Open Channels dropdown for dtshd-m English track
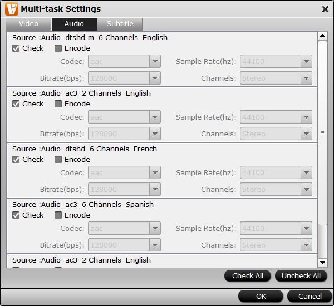 click(x=276, y=78)
